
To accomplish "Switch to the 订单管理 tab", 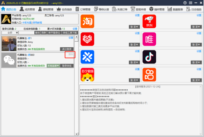I will [83, 9].
